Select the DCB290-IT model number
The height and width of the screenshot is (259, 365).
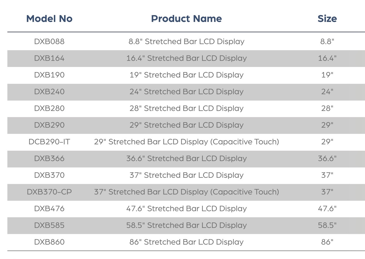(49, 142)
